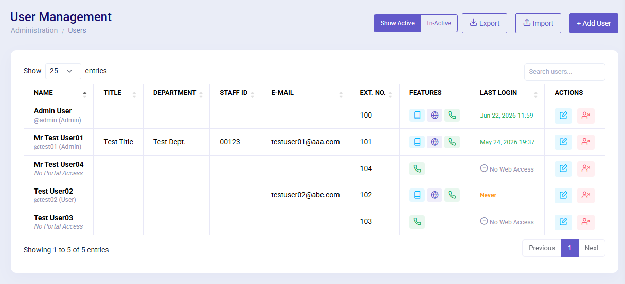Click the book feature icon for Admin User
Image resolution: width=625 pixels, height=284 pixels.
coord(417,116)
